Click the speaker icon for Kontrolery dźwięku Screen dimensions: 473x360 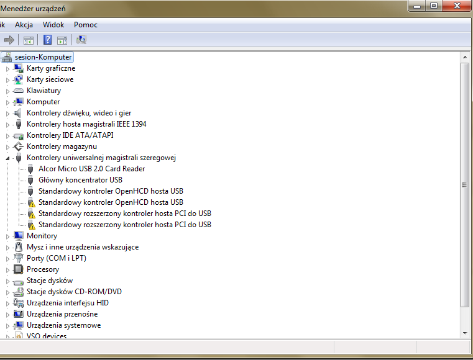[x=18, y=113]
